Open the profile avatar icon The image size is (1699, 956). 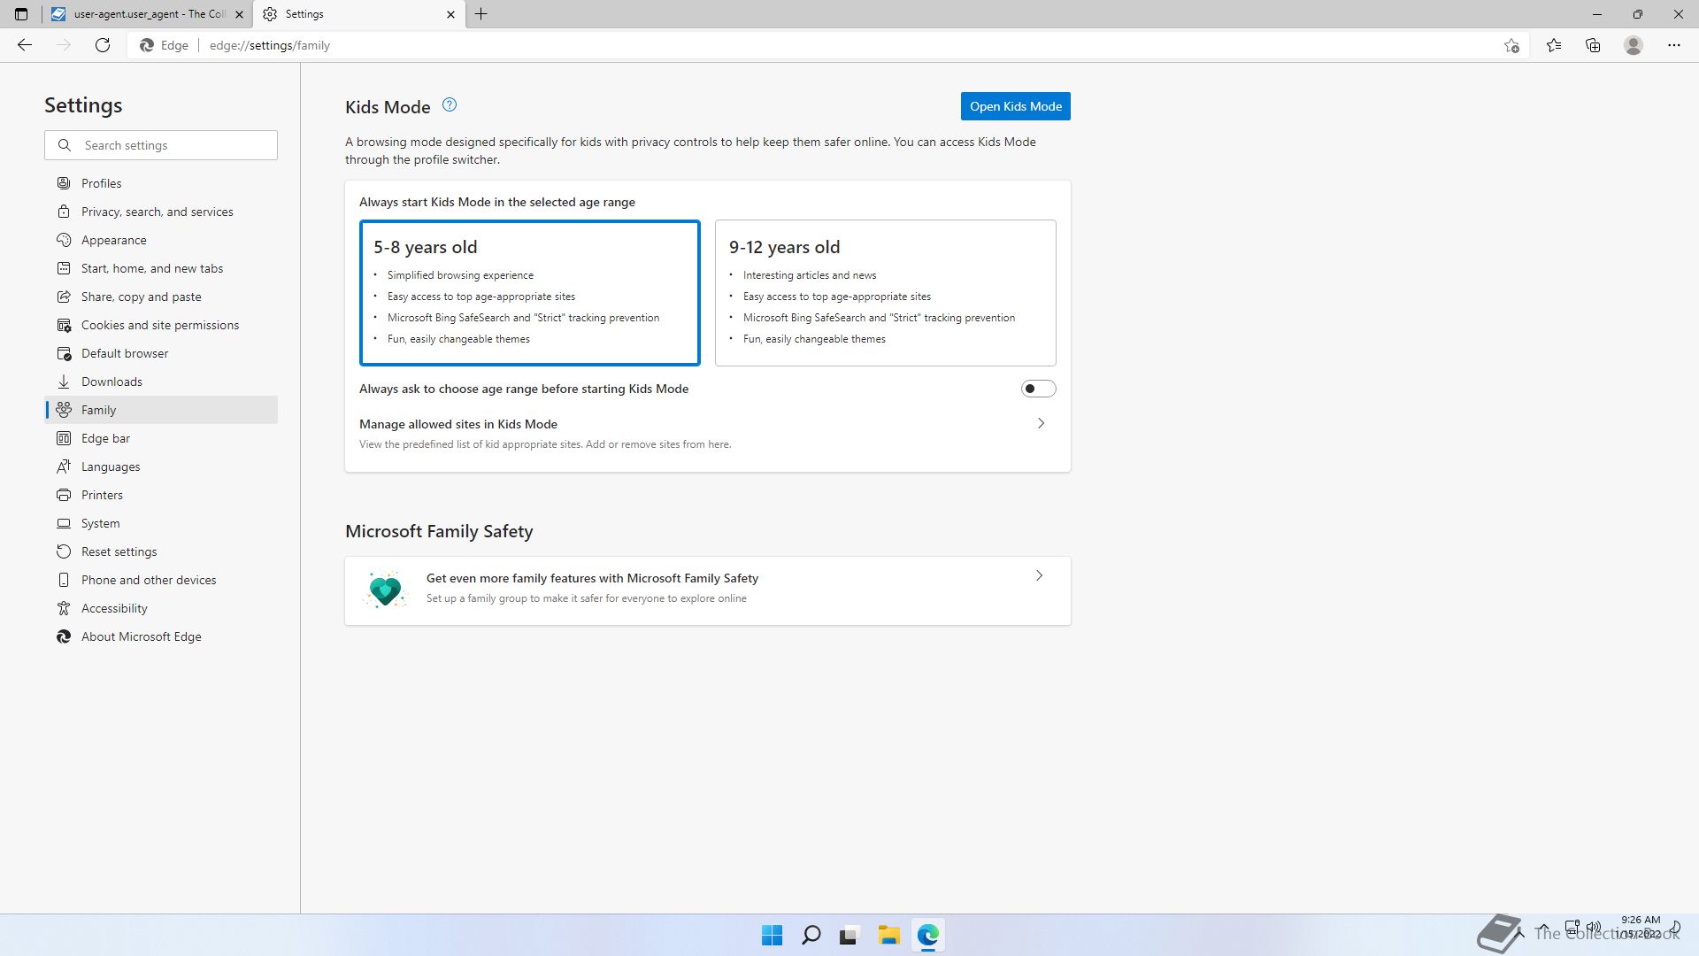(x=1634, y=45)
